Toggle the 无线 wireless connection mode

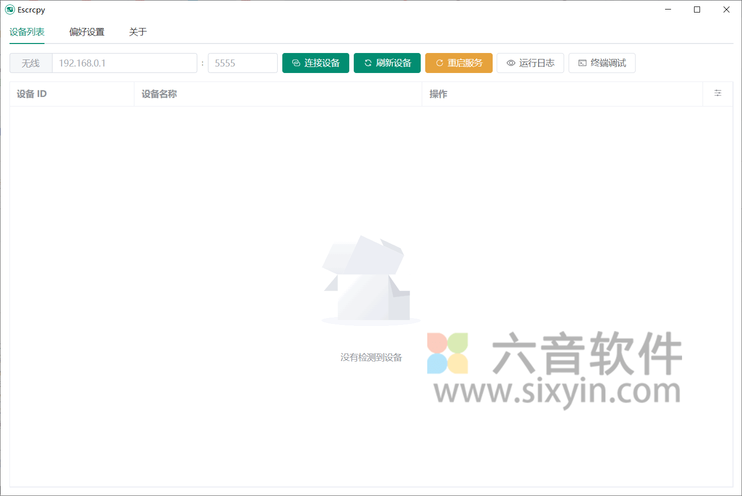pyautogui.click(x=30, y=63)
